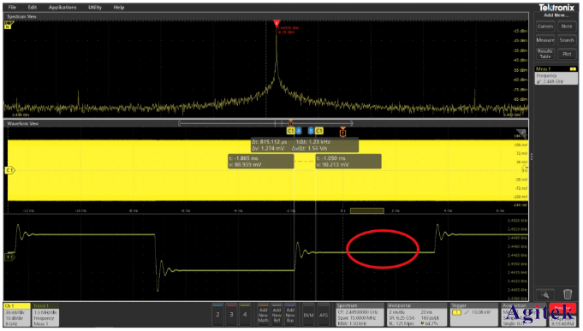
Task: Click the Waveform View title
Action: [22, 123]
